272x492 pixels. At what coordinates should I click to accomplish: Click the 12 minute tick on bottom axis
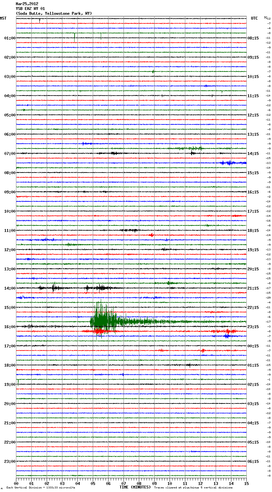(x=200, y=483)
